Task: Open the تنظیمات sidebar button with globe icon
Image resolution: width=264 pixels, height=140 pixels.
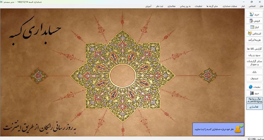Action: (254, 87)
